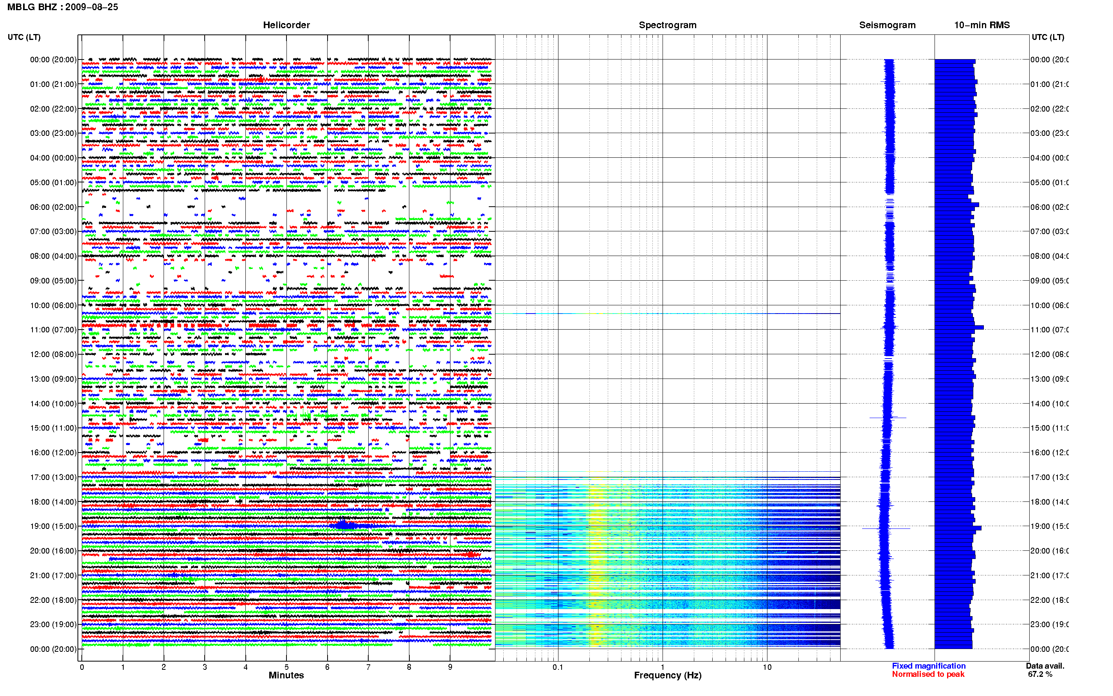
Task: Select left time label '03:00 (23:00)'
Action: click(53, 133)
